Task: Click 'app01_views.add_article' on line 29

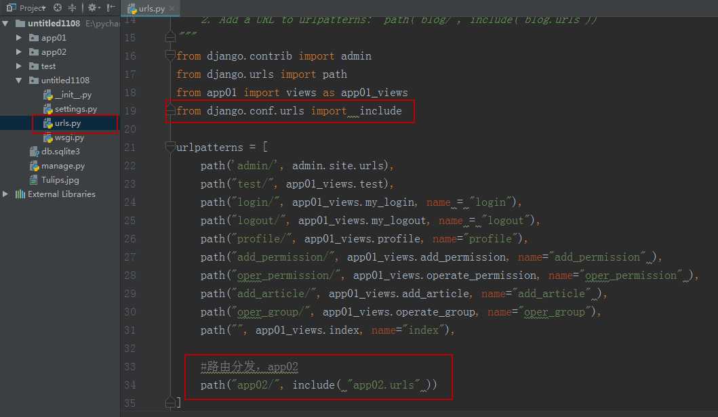Action: 399,294
